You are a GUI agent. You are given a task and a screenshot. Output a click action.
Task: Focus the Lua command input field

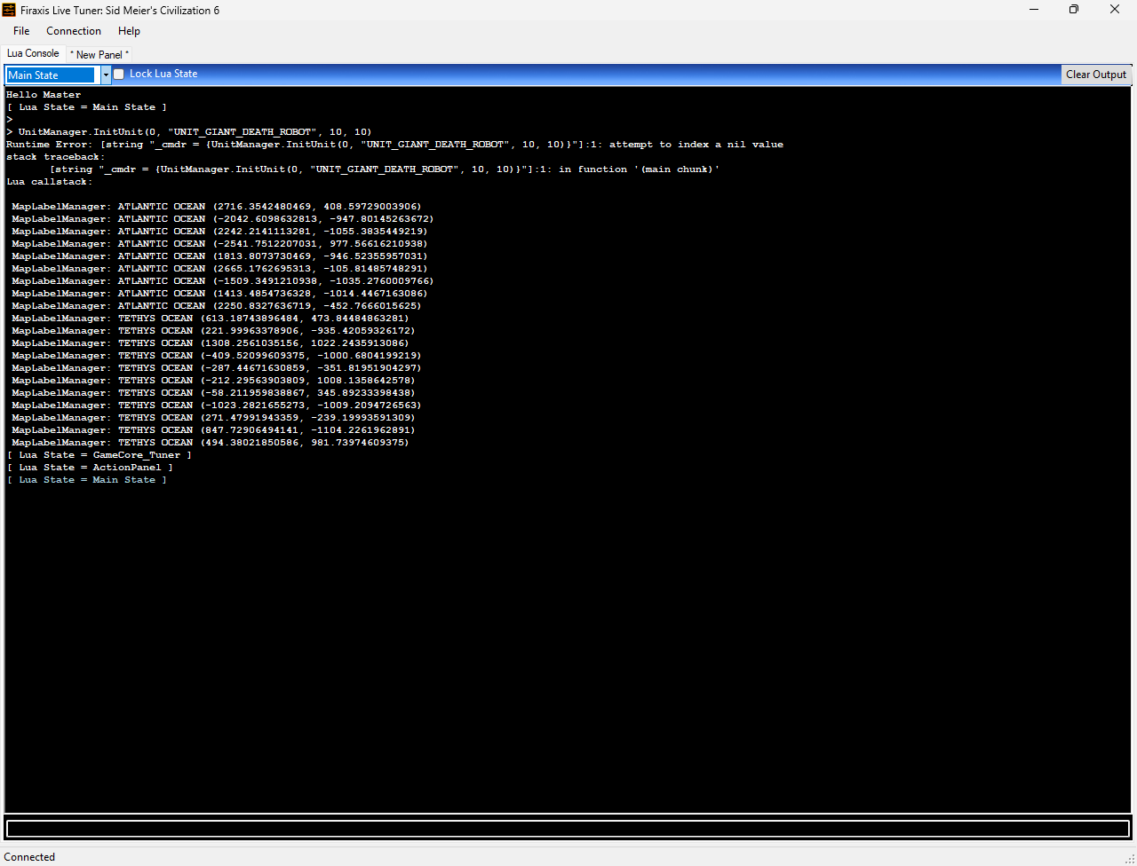point(568,829)
